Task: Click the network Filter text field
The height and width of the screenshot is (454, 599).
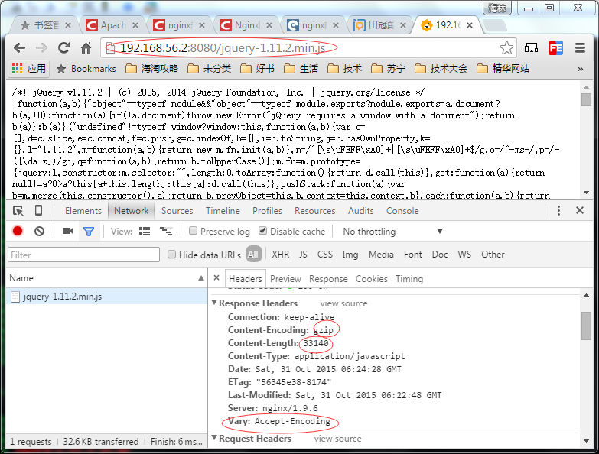Action: pyautogui.click(x=83, y=255)
